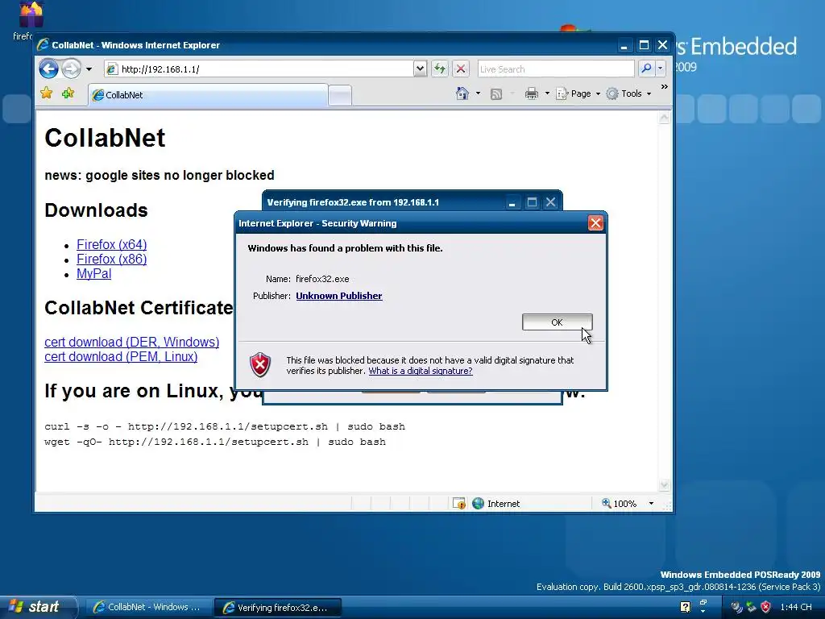Click the wget setupcert.sh command line text
The image size is (825, 619).
click(215, 442)
